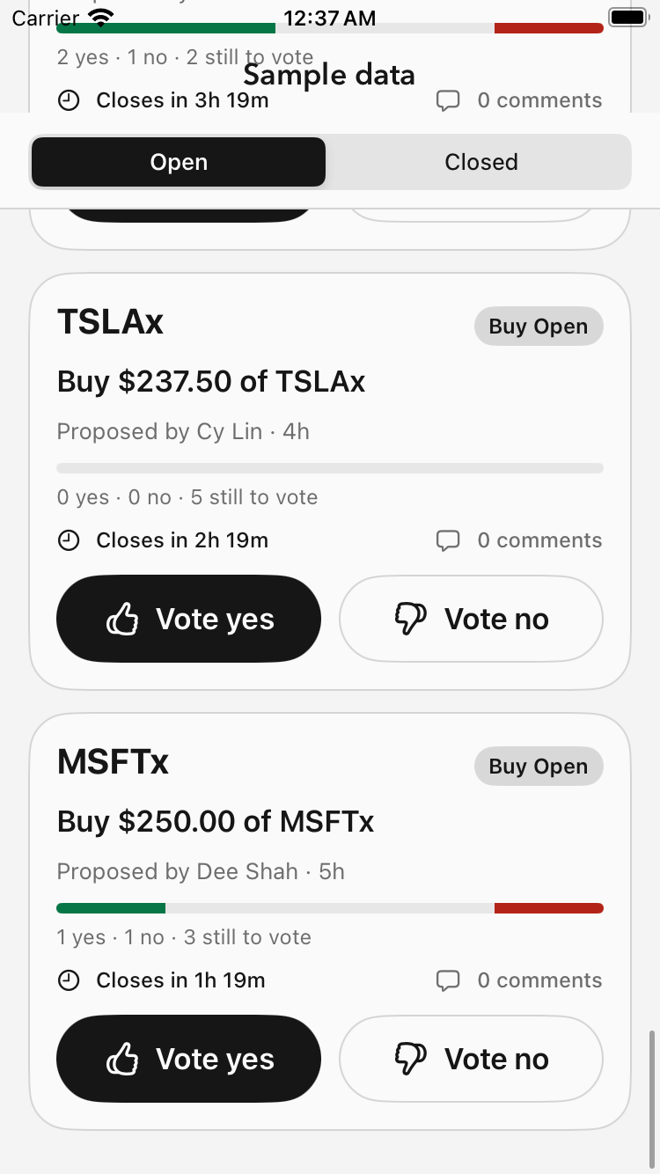
Task: Open comment bubble icon on TSLAx card
Action: click(448, 541)
